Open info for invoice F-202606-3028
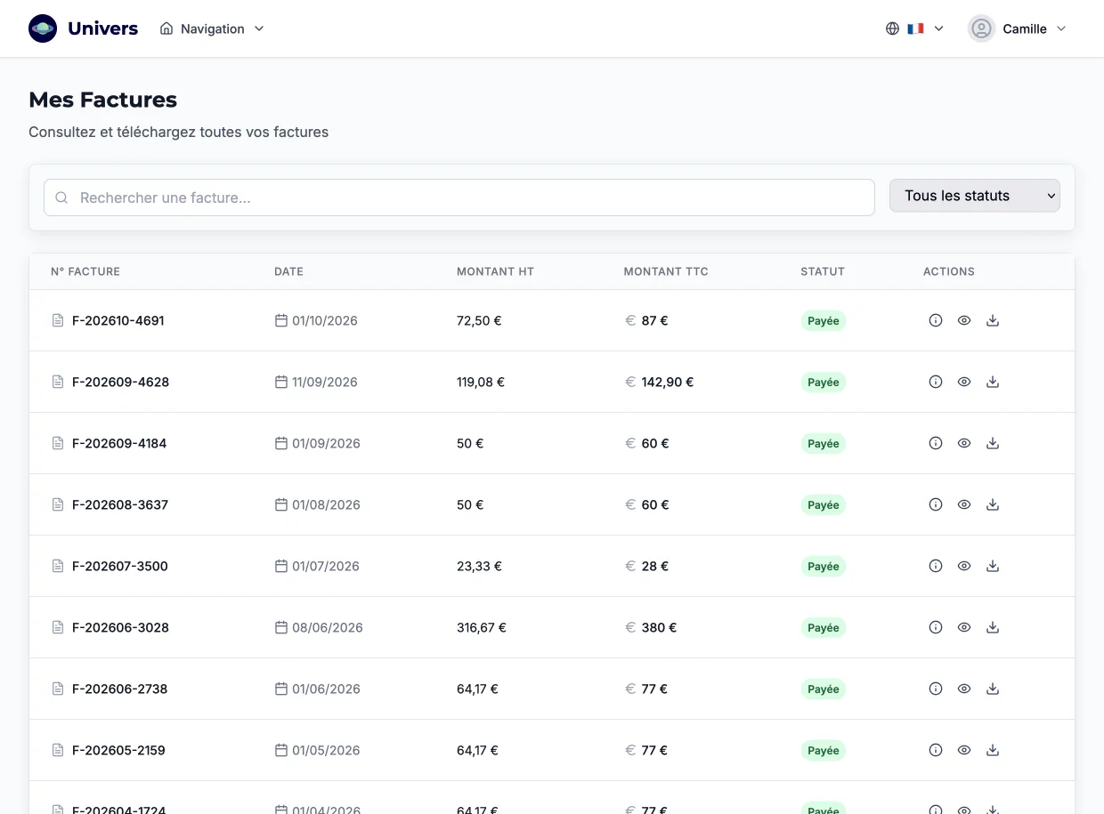This screenshot has height=814, width=1104. tap(936, 627)
